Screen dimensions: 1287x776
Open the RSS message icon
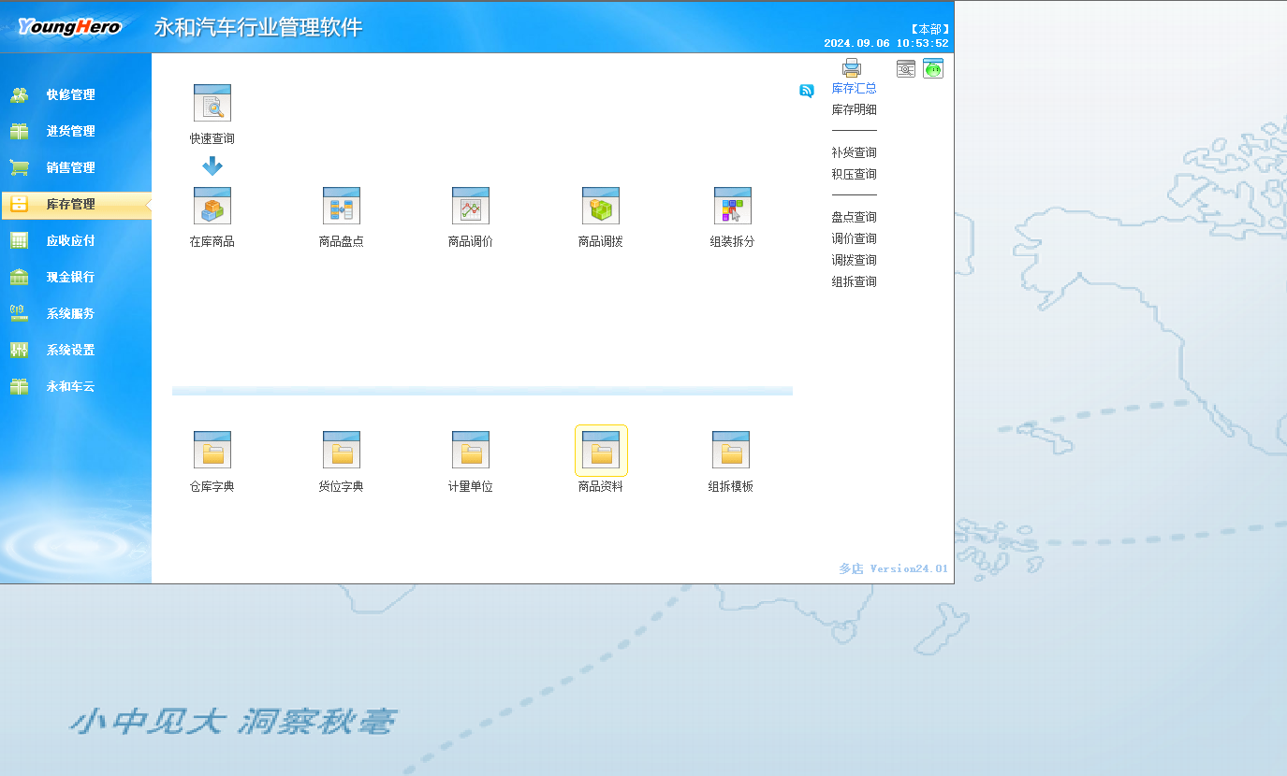[x=807, y=91]
